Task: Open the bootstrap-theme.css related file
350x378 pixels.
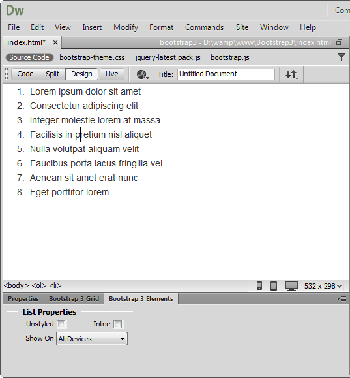Action: point(92,57)
